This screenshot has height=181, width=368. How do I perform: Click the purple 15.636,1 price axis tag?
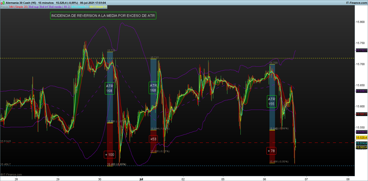tap(361, 91)
